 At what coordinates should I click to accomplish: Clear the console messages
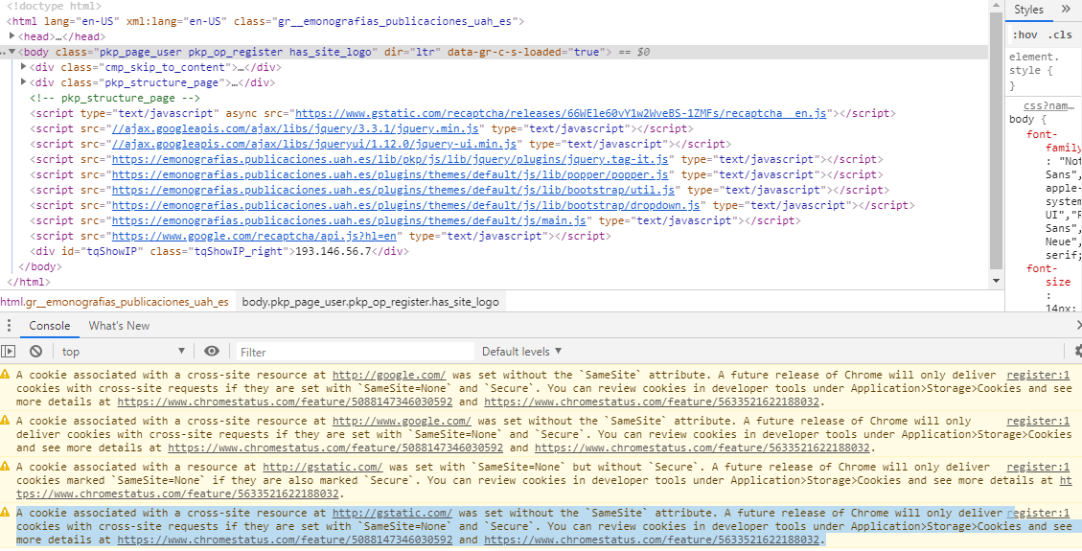coord(35,351)
